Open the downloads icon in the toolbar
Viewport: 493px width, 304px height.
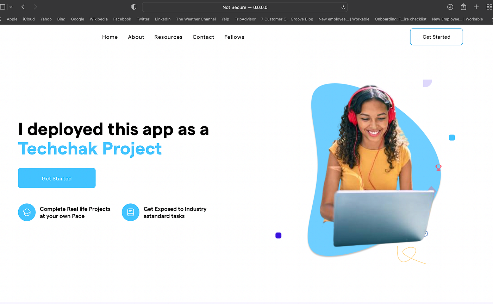(450, 7)
